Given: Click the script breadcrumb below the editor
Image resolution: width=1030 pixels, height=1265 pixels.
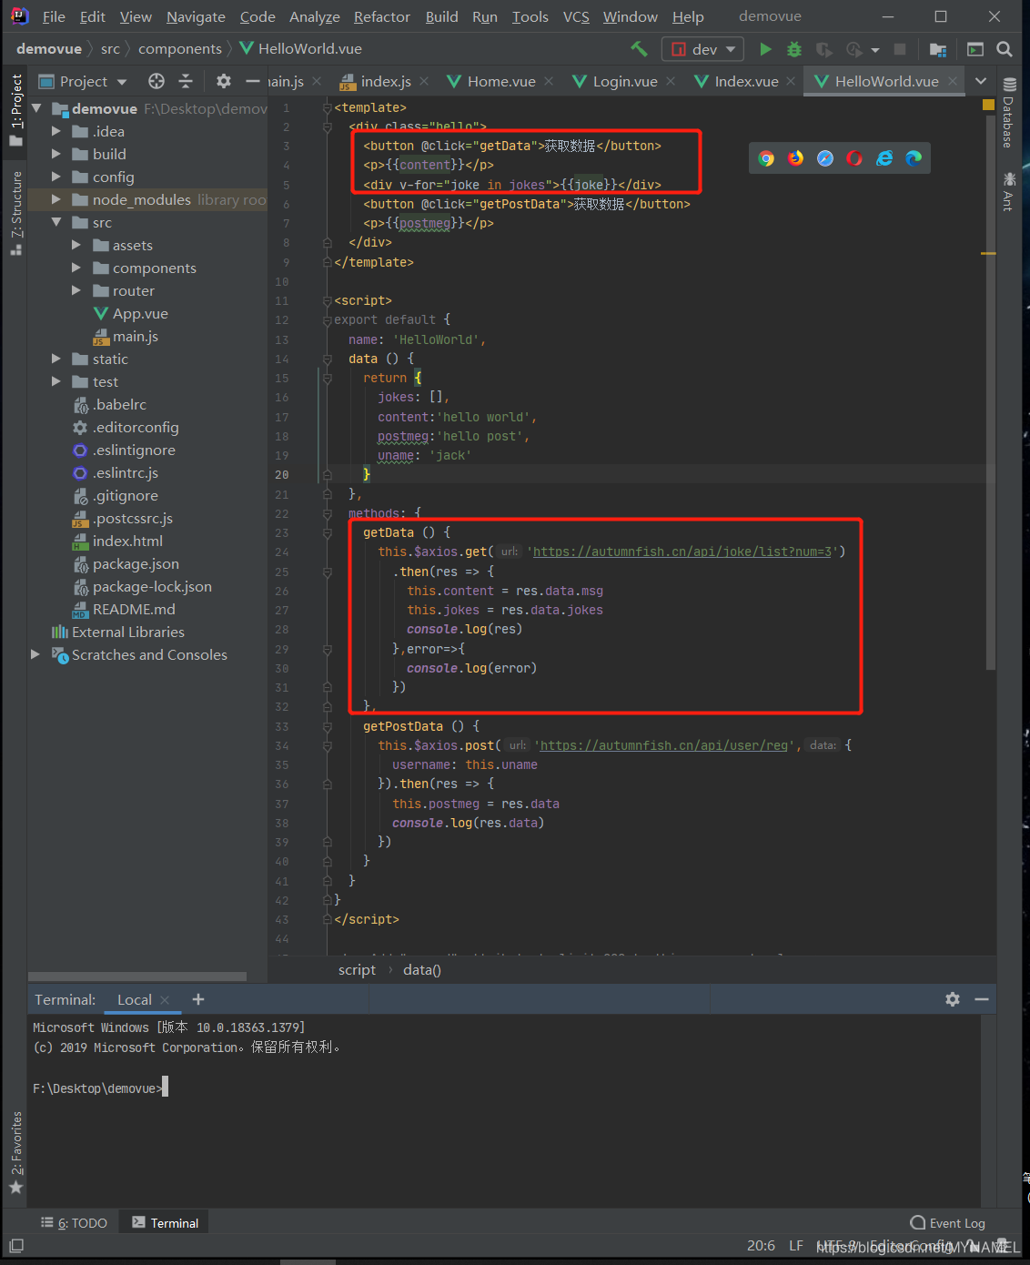Looking at the screenshot, I should coord(357,970).
